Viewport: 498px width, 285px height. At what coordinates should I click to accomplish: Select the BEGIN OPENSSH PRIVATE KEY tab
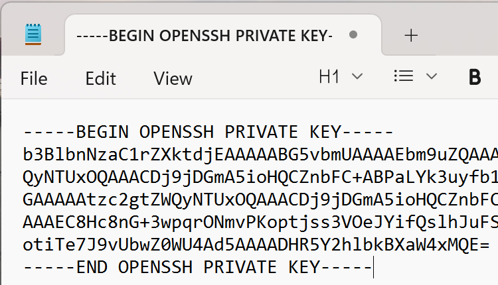click(204, 35)
